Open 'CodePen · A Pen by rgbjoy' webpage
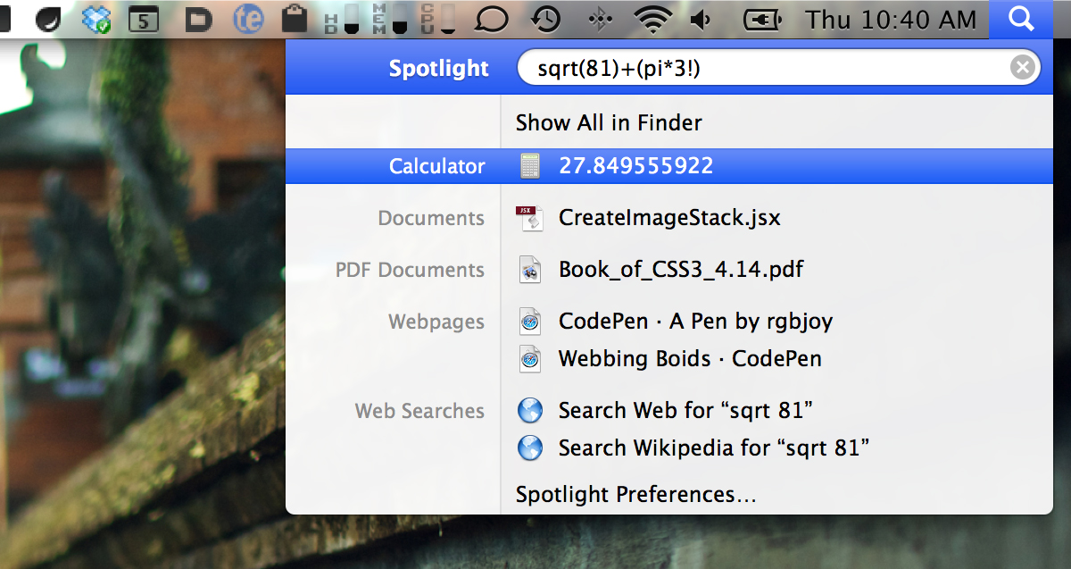This screenshot has width=1071, height=569. point(695,321)
